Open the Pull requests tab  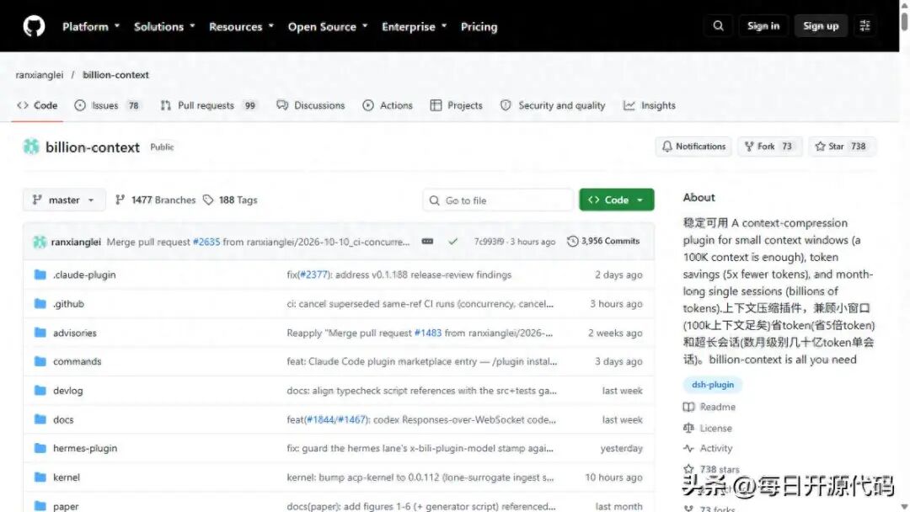[208, 105]
